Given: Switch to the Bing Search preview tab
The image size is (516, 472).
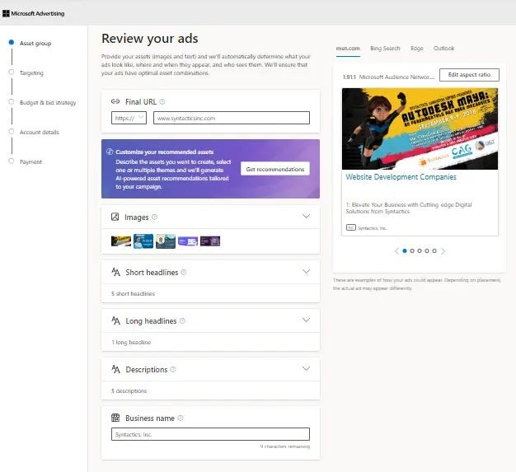Looking at the screenshot, I should pyautogui.click(x=385, y=49).
